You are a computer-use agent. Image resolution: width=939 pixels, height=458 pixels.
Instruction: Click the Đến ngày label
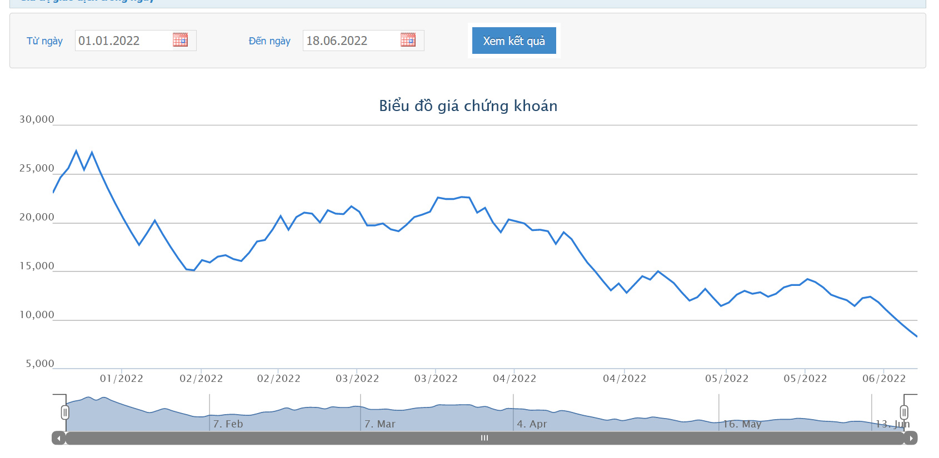click(269, 41)
